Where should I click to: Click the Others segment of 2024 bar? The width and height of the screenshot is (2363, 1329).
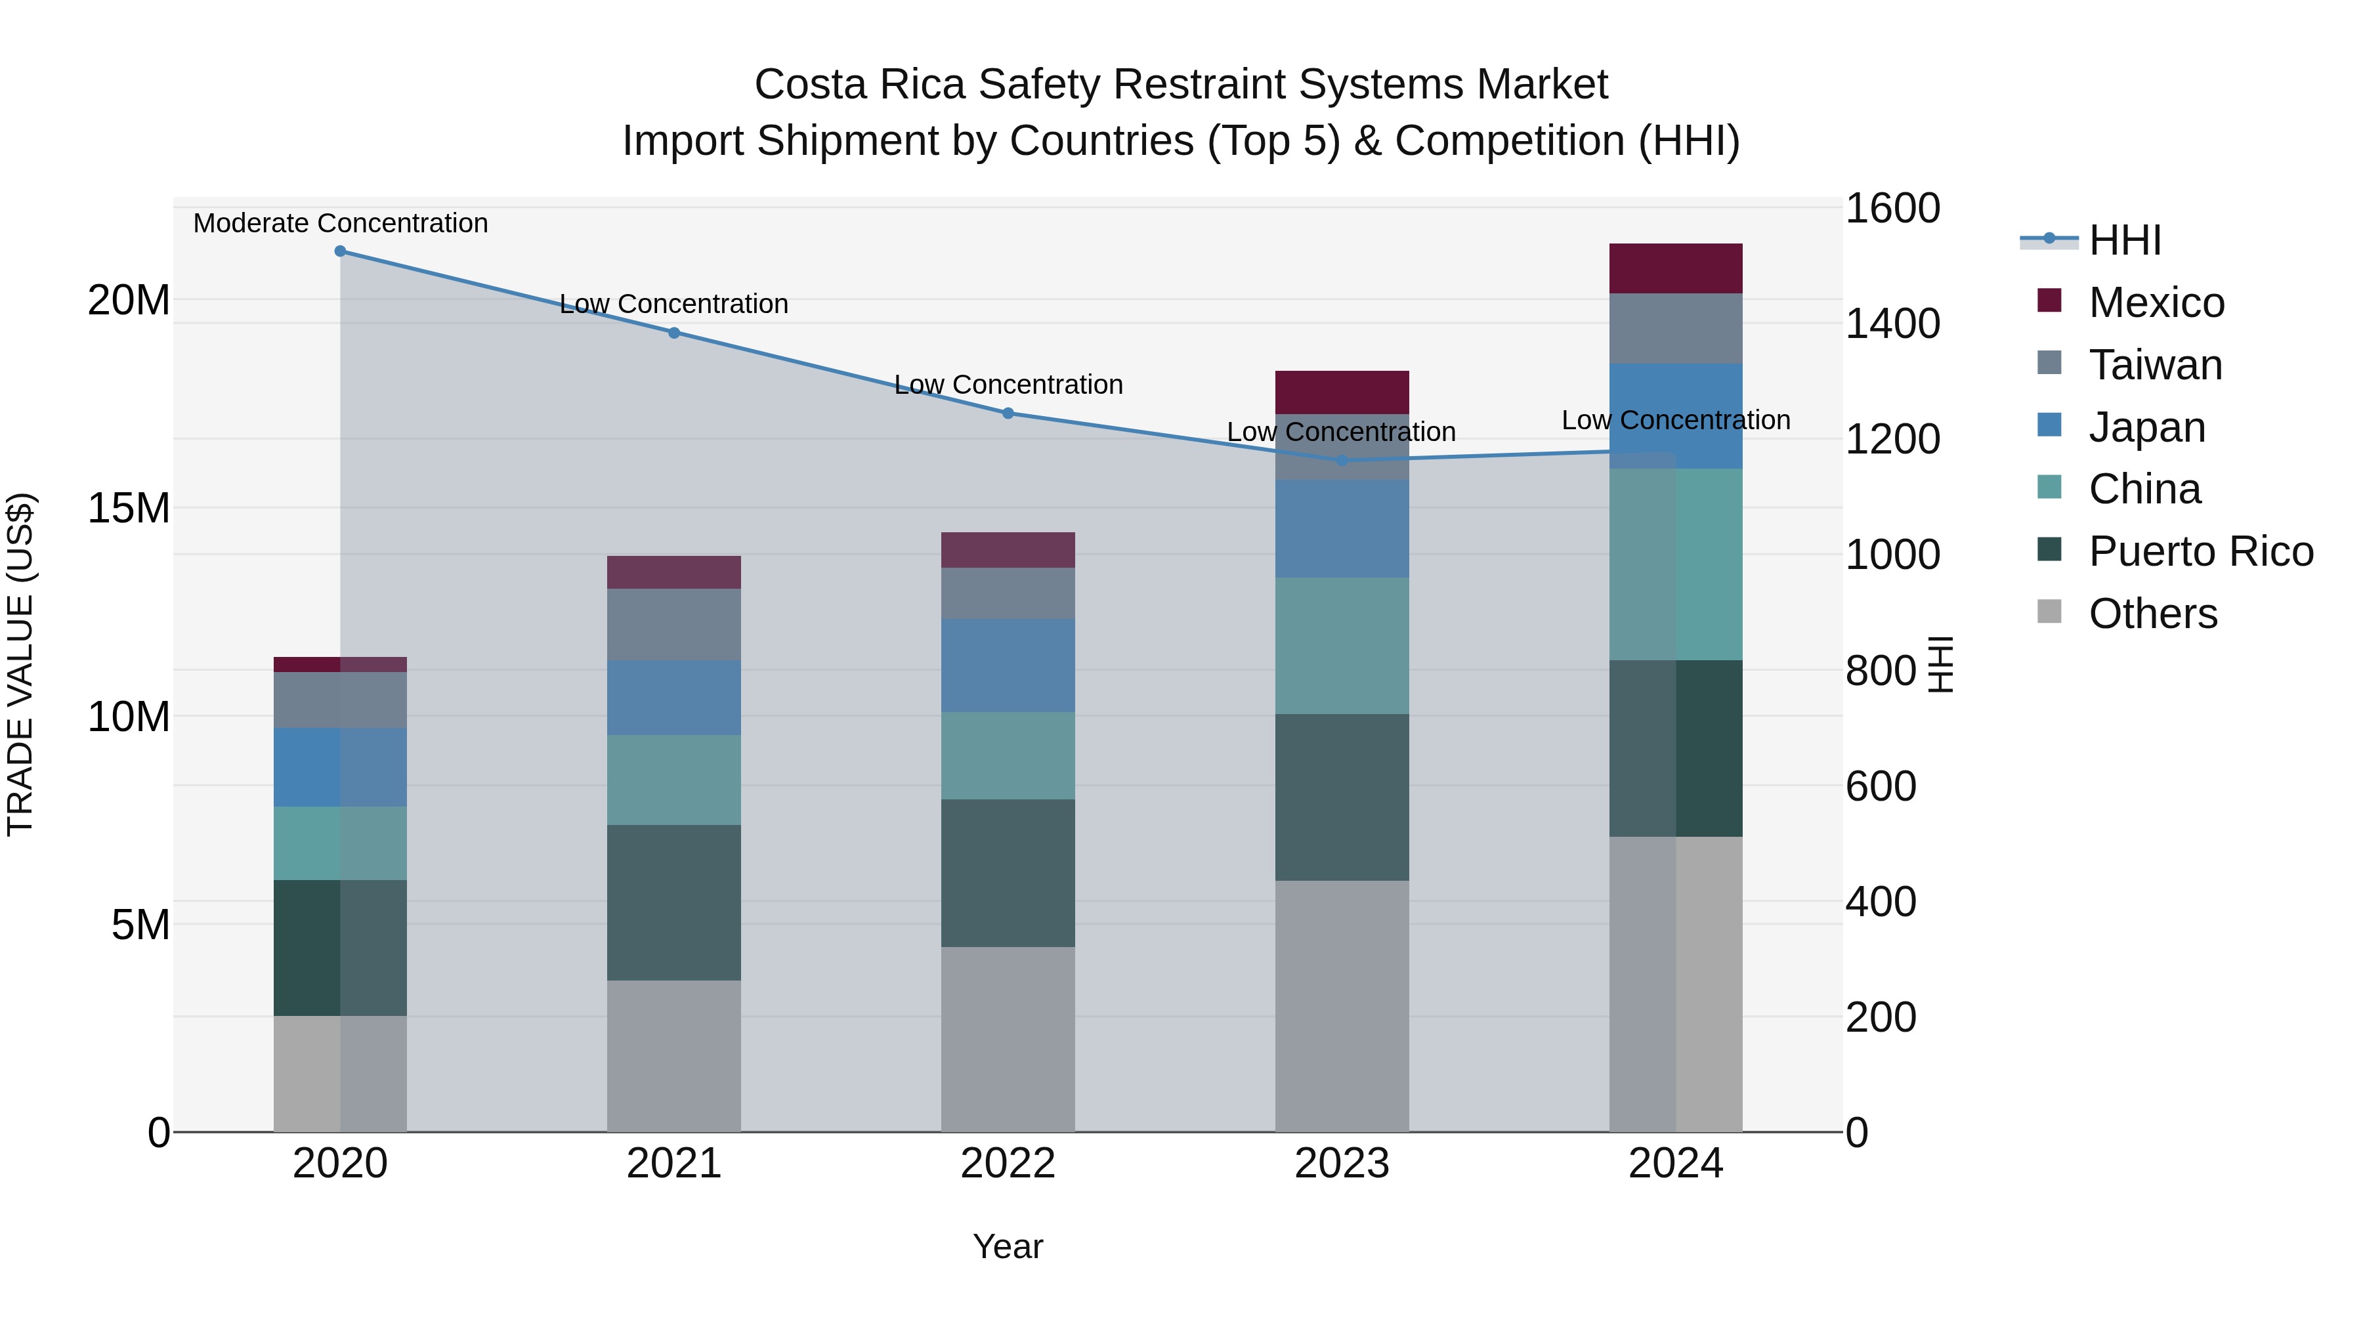coord(1676,984)
